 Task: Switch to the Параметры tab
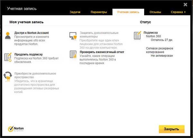click(x=99, y=12)
